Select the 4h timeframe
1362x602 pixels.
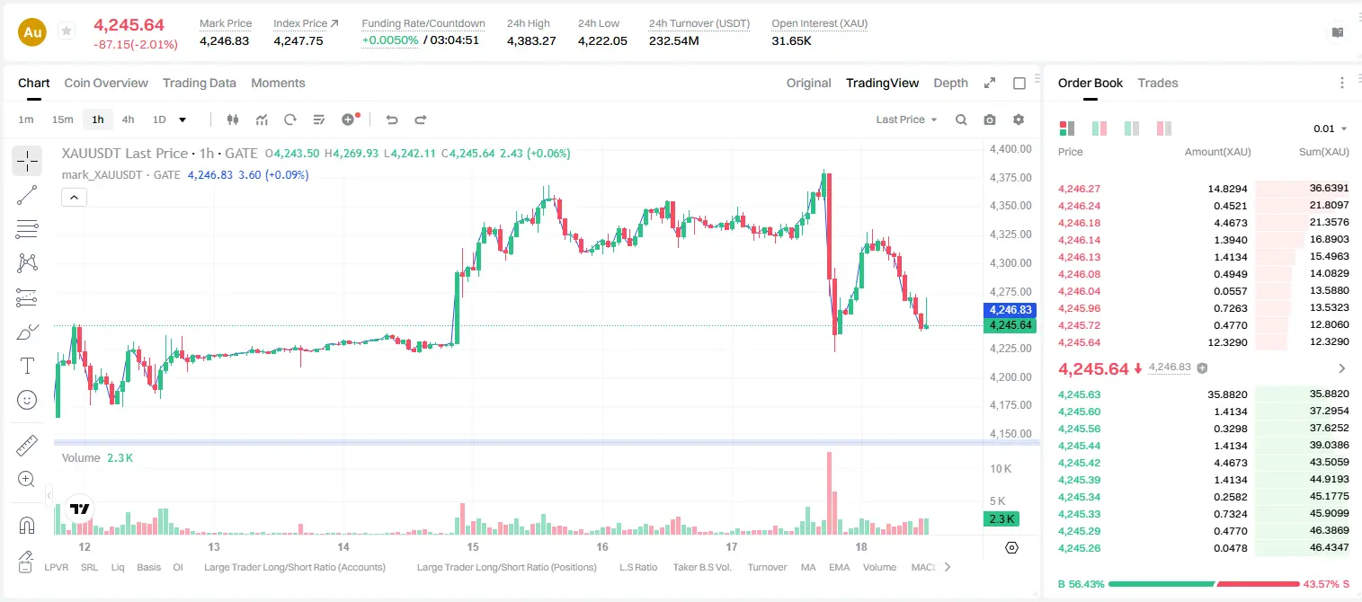pyautogui.click(x=128, y=120)
